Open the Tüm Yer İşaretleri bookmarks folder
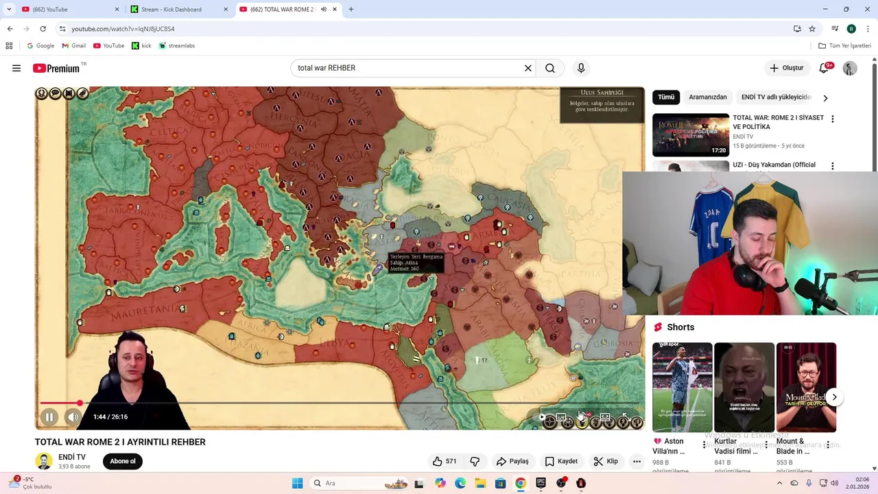The image size is (878, 494). click(x=844, y=46)
